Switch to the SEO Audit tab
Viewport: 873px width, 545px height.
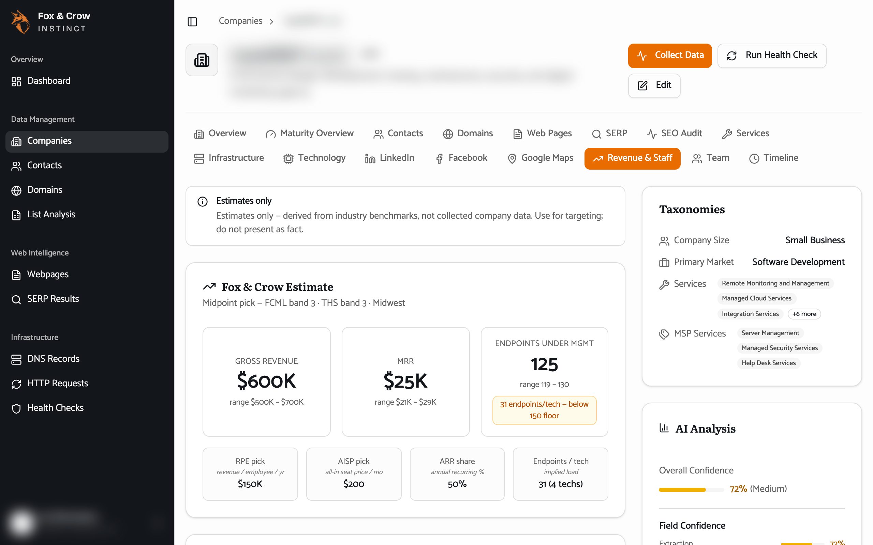pos(675,134)
